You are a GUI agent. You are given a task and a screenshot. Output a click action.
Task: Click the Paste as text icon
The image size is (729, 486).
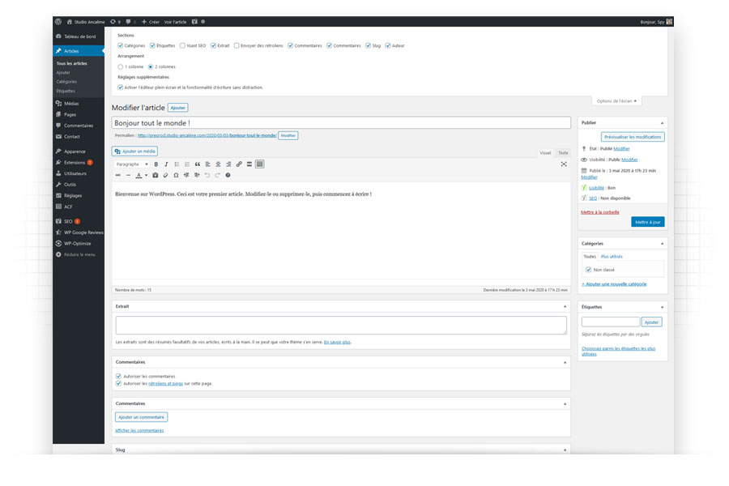(156, 175)
